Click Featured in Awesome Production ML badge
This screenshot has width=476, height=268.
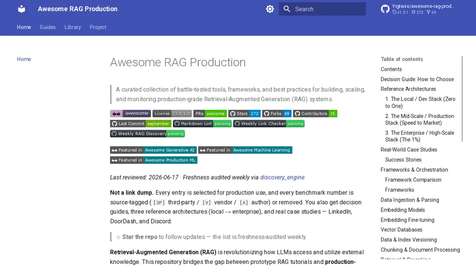coord(154,160)
